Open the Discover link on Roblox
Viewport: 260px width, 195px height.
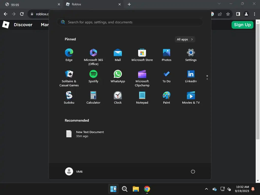pos(23,25)
